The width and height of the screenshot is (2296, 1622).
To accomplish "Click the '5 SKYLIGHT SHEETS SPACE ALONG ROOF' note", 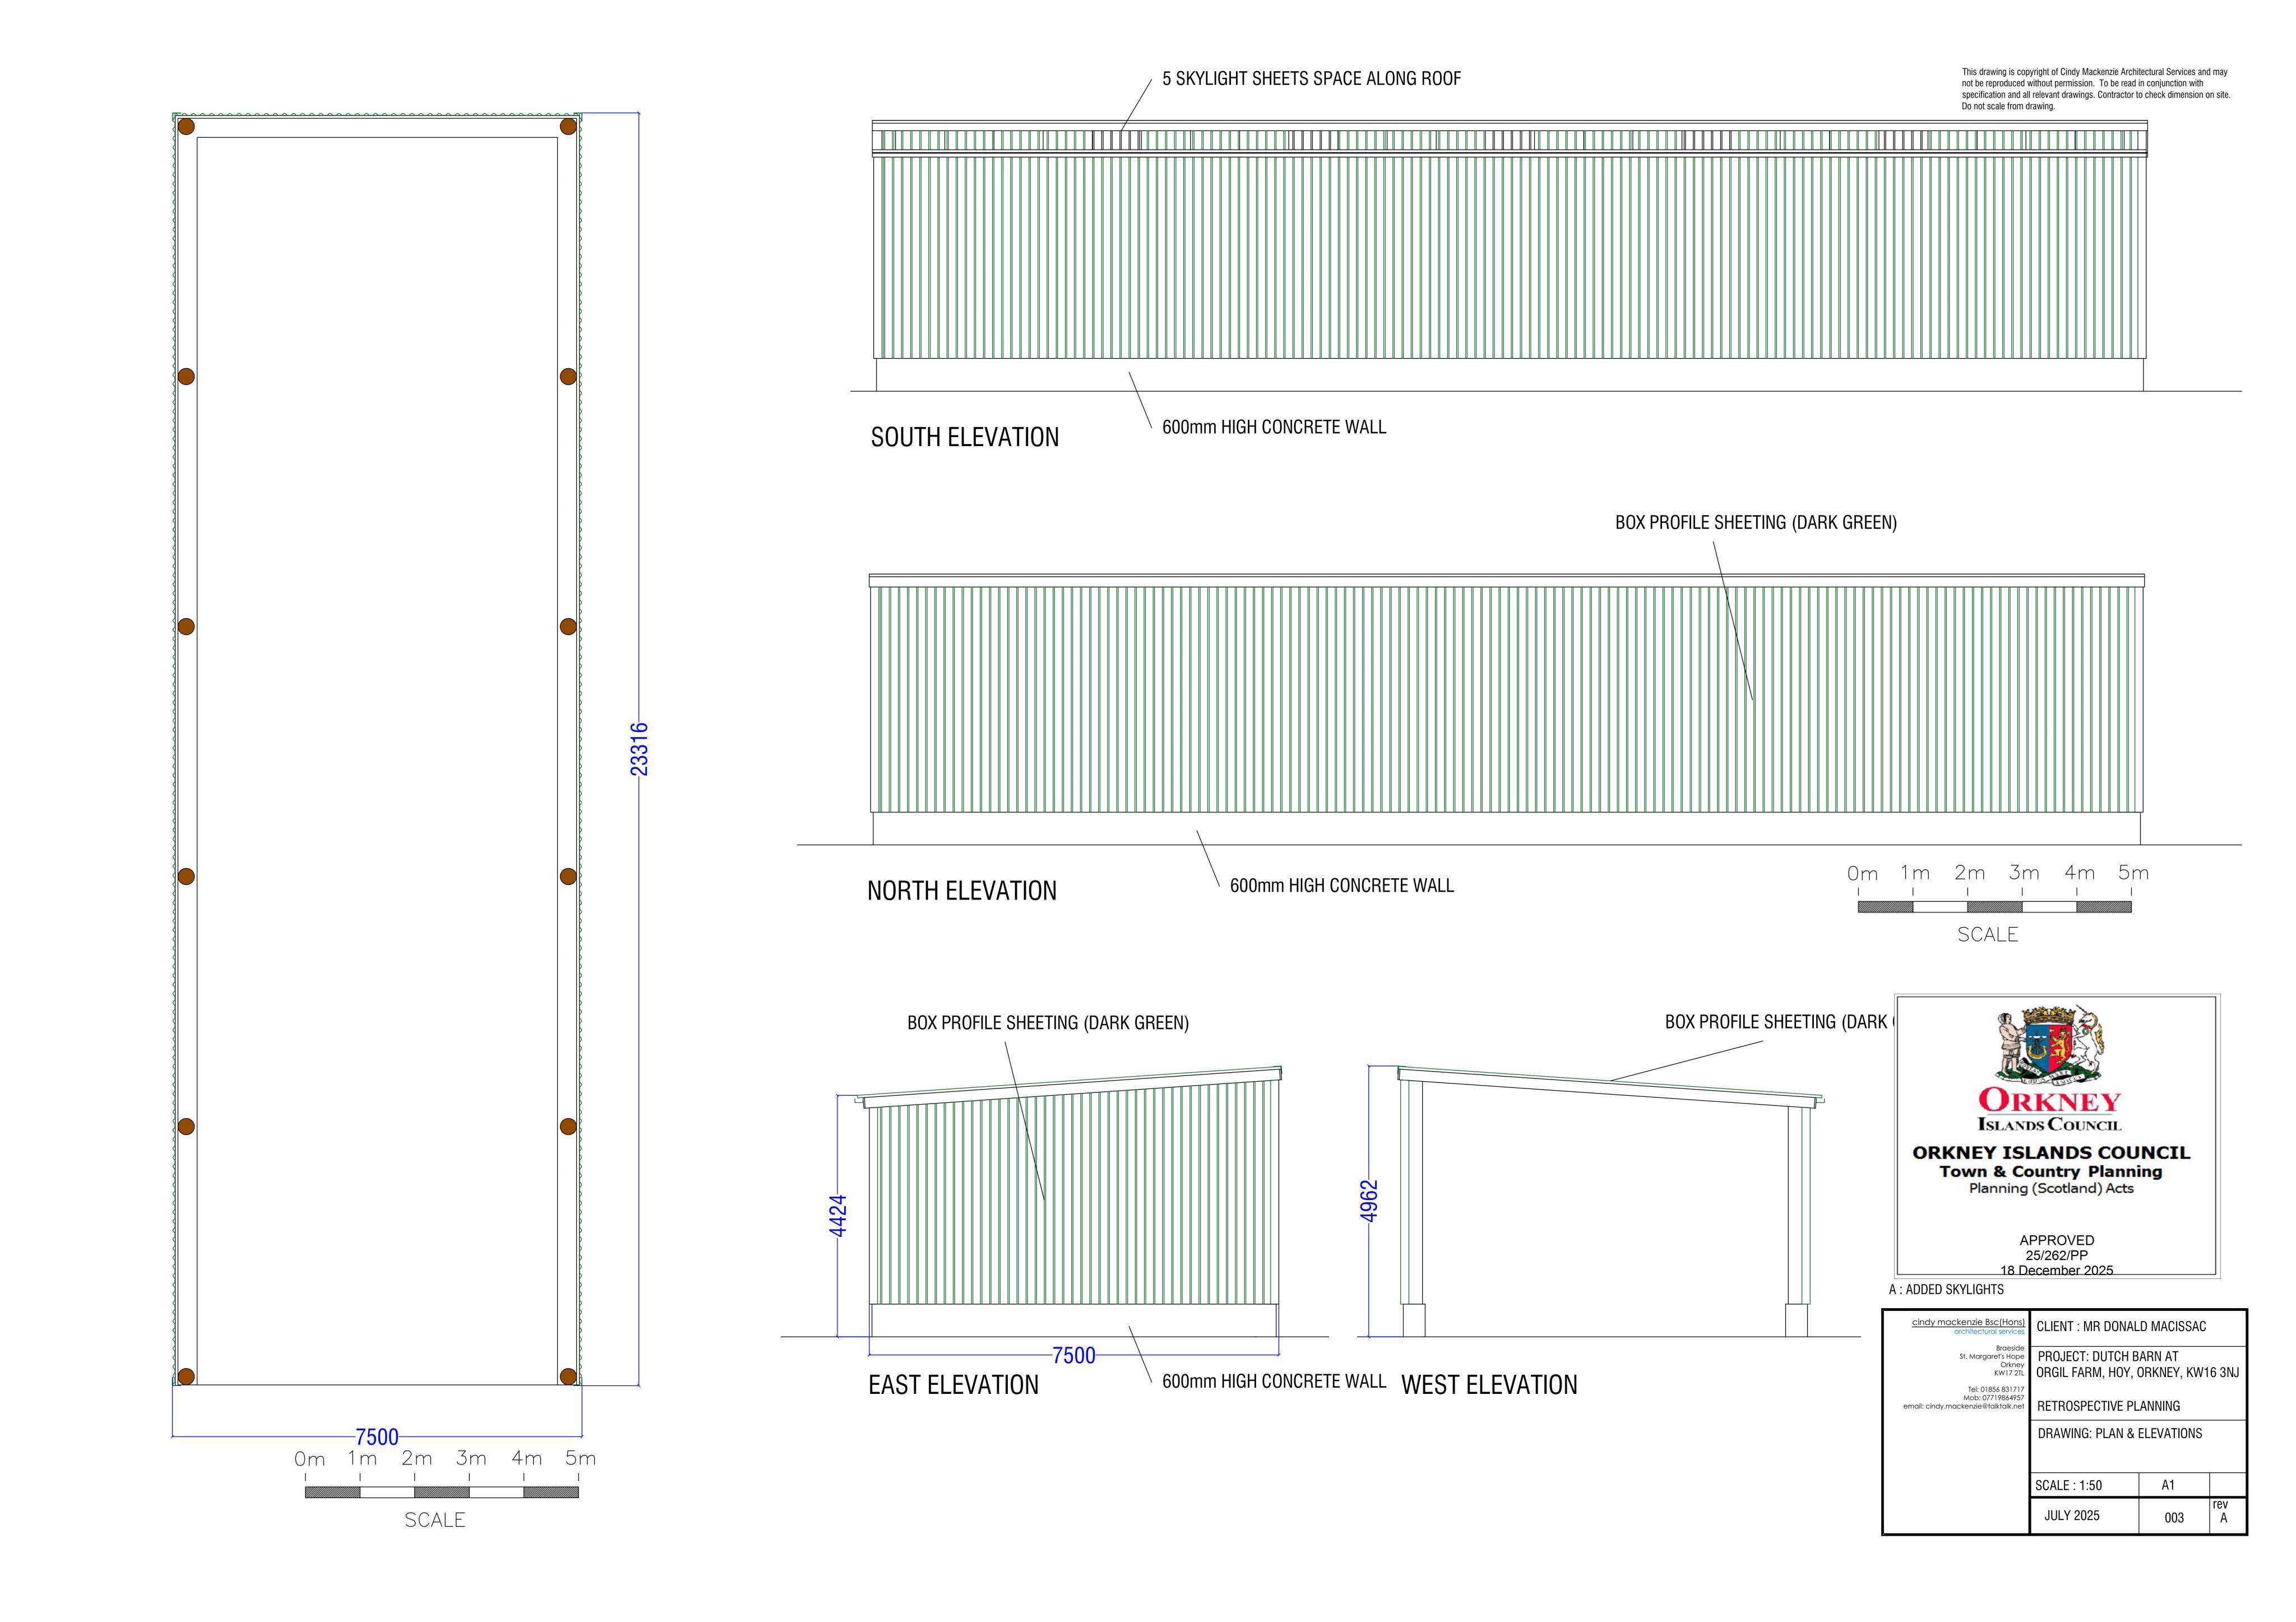I will (1311, 79).
